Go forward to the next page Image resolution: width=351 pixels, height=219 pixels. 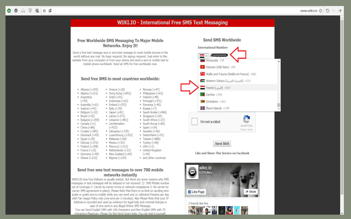[340, 10]
